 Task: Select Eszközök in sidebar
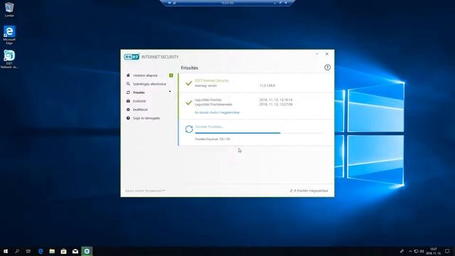pos(139,101)
